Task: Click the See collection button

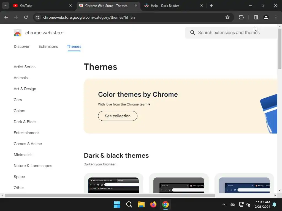Action: (x=118, y=116)
